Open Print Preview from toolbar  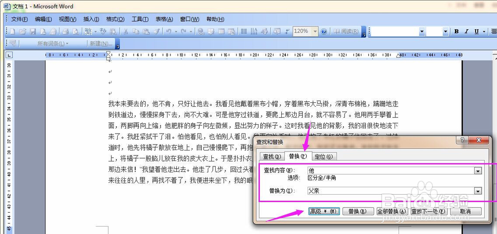tap(76, 31)
